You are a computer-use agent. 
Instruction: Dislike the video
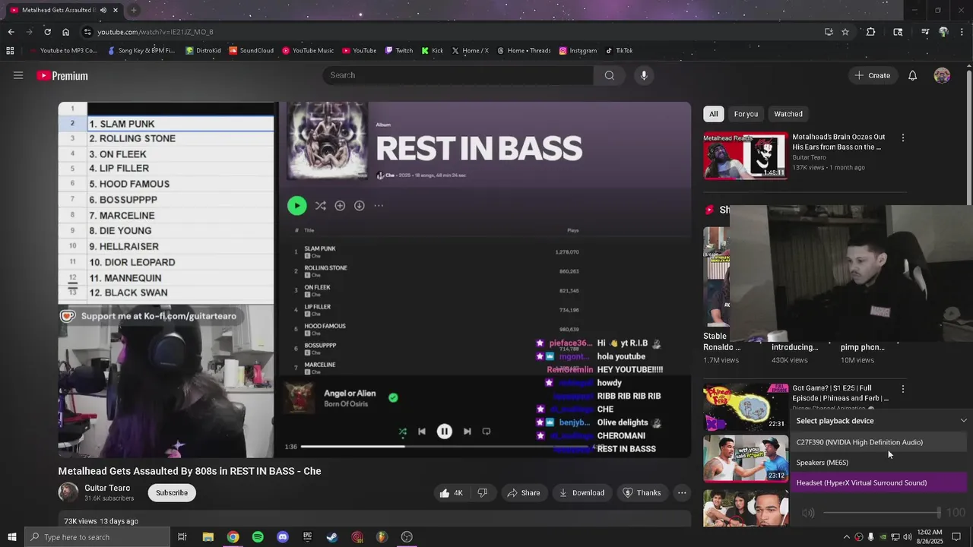tap(482, 493)
